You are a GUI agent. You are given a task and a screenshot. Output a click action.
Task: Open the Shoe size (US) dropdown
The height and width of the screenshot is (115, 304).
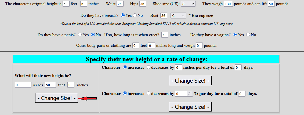pyautogui.click(x=188, y=4)
